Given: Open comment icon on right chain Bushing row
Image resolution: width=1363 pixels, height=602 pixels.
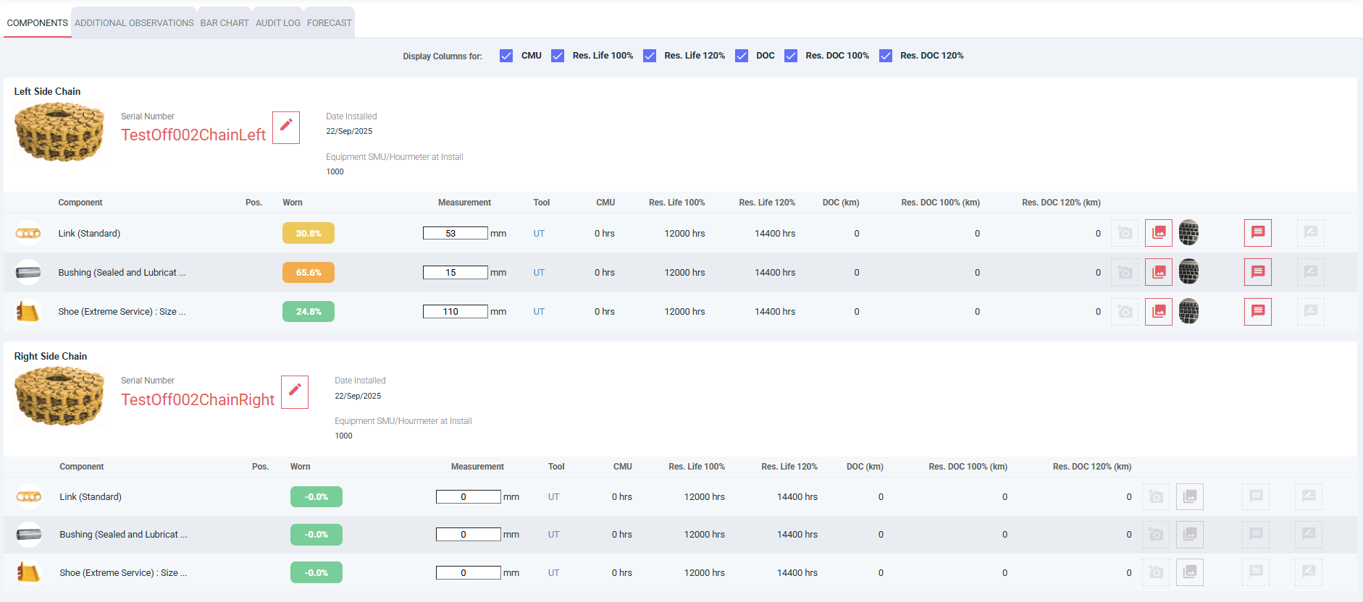Looking at the screenshot, I should pyautogui.click(x=1257, y=535).
